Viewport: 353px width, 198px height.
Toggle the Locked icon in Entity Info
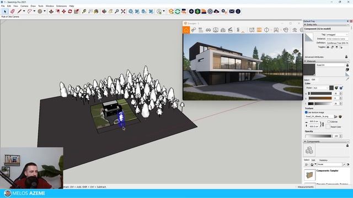pyautogui.click(x=332, y=47)
